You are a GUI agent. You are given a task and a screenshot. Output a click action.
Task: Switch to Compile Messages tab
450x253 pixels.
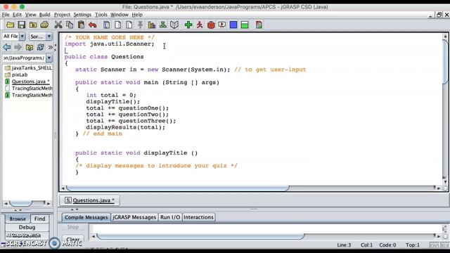pyautogui.click(x=86, y=217)
